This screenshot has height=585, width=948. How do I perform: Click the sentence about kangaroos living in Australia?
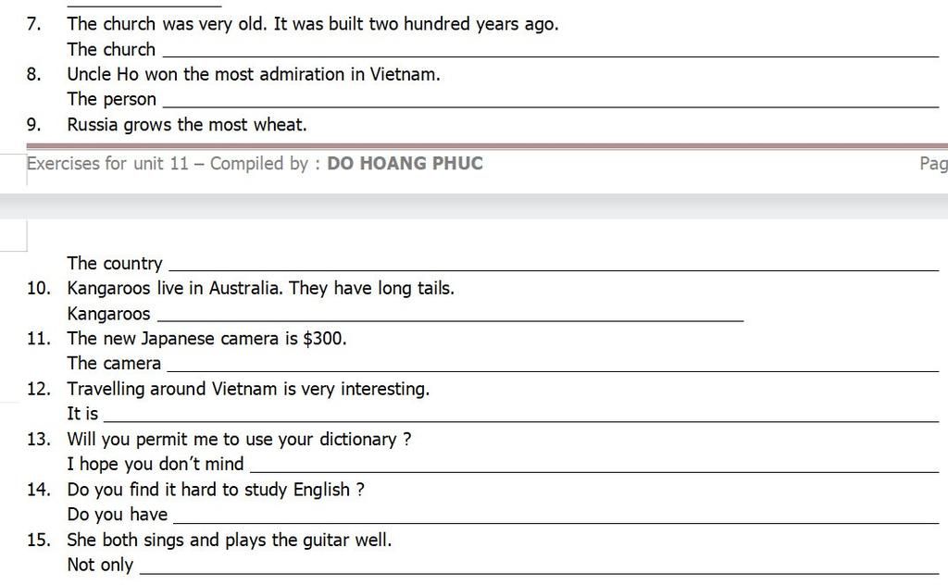tap(260, 288)
